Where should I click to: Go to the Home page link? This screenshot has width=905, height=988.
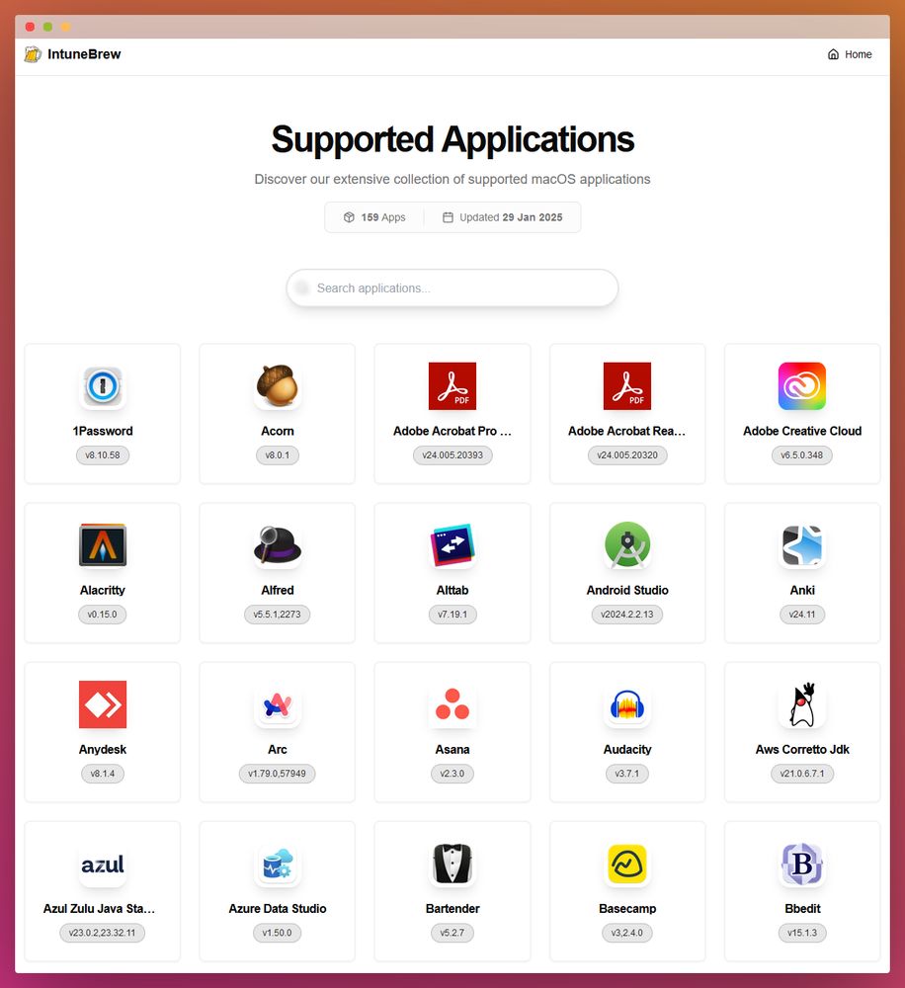(850, 54)
